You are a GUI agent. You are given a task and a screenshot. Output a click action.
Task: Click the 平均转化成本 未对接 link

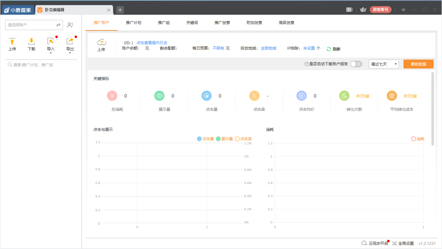tap(410, 96)
